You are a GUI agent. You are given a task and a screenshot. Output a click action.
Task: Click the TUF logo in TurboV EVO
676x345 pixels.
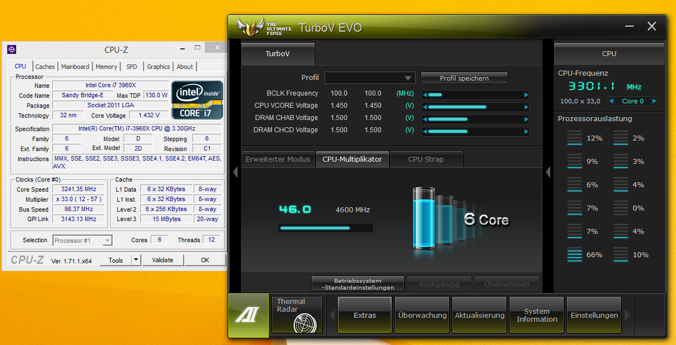(x=264, y=27)
